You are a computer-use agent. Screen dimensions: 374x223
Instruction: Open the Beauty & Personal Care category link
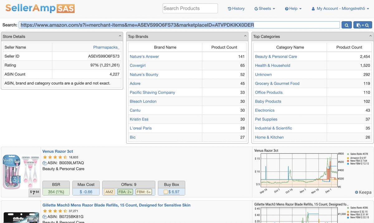tap(276, 56)
